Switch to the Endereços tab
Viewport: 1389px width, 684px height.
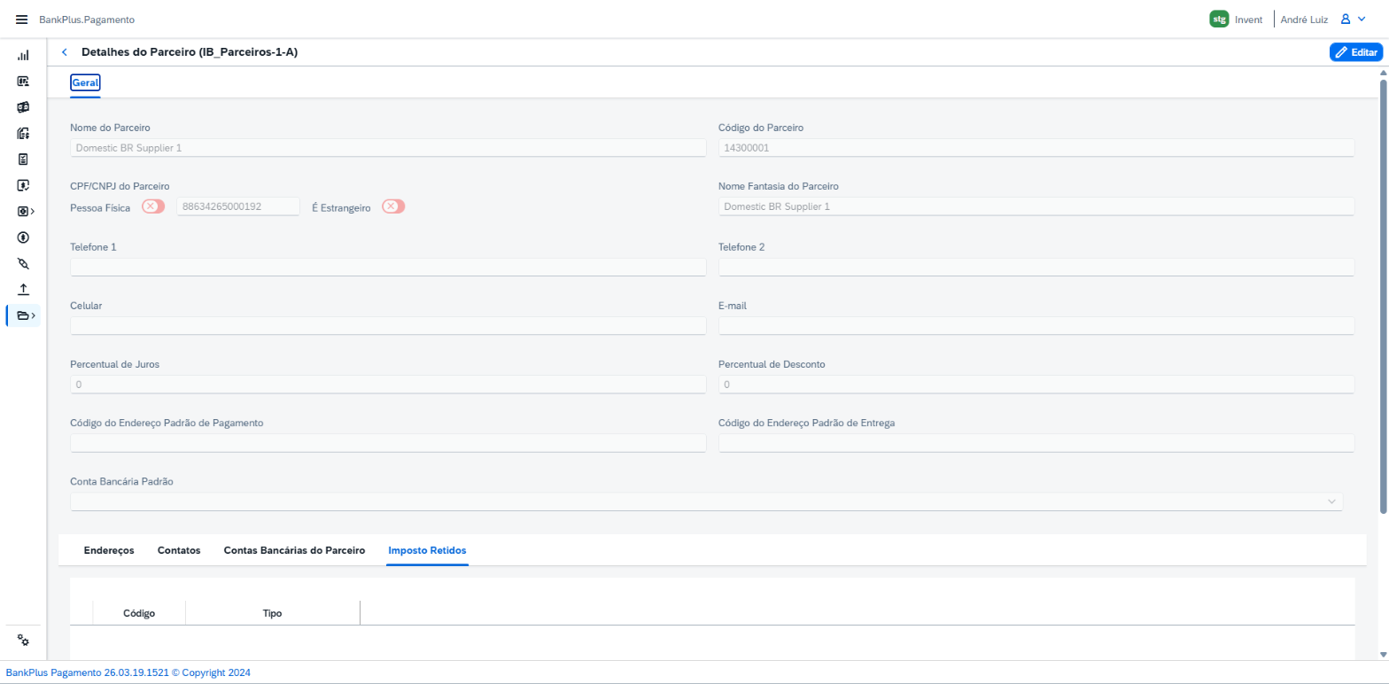tap(109, 550)
